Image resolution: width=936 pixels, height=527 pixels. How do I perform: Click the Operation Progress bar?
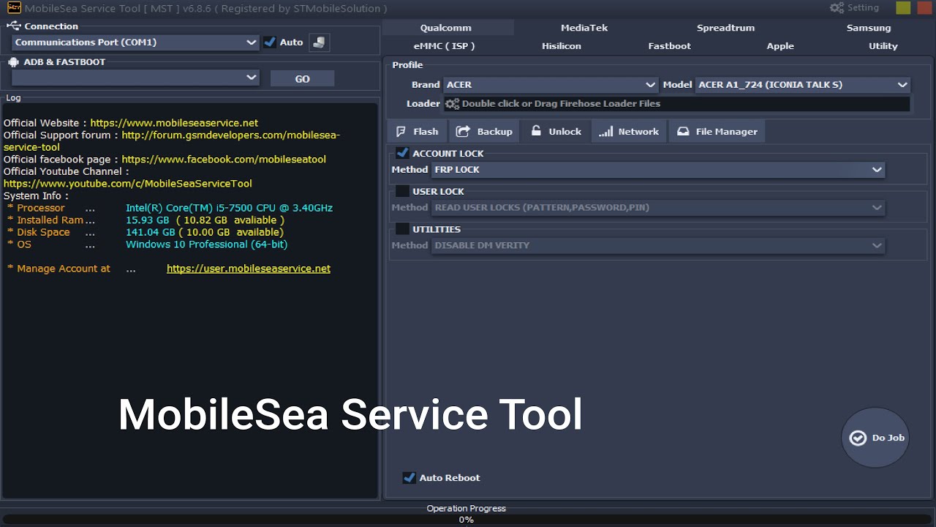[x=466, y=520]
